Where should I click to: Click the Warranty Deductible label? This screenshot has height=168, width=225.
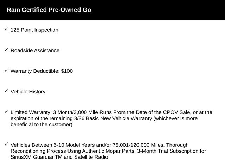click(x=35, y=71)
